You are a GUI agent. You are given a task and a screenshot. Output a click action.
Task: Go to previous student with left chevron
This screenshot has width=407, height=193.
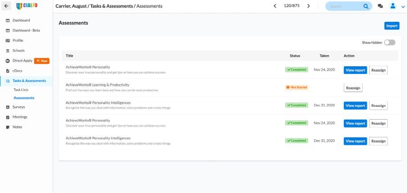coord(275,6)
